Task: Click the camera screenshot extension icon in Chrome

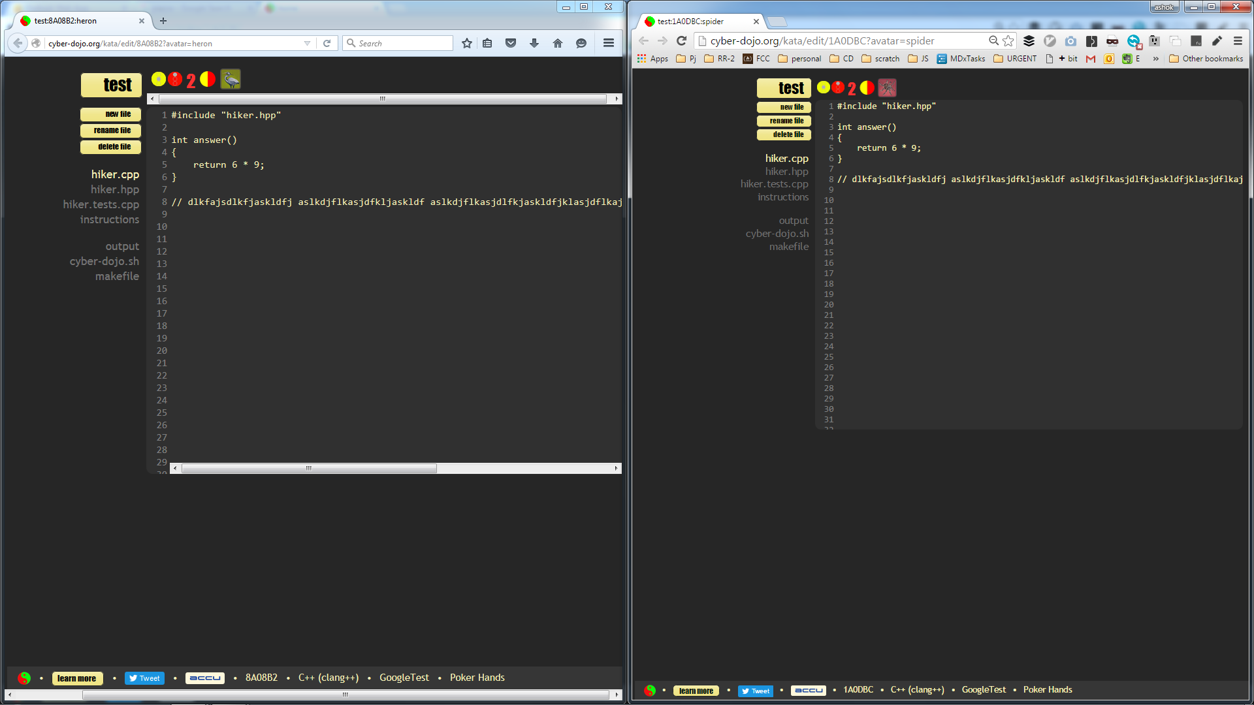Action: (x=1070, y=40)
